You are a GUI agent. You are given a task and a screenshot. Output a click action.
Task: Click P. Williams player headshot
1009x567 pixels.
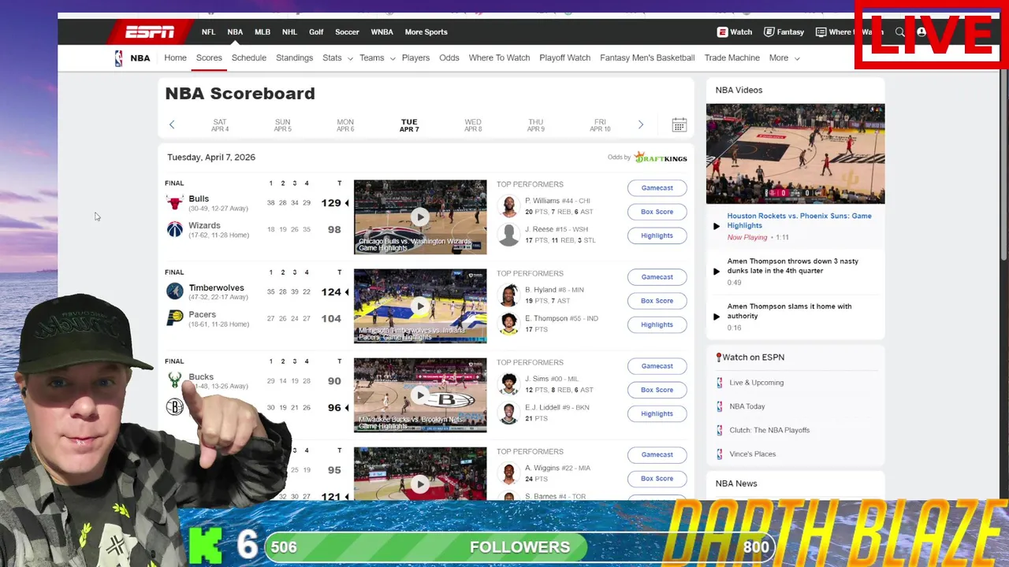coord(509,206)
